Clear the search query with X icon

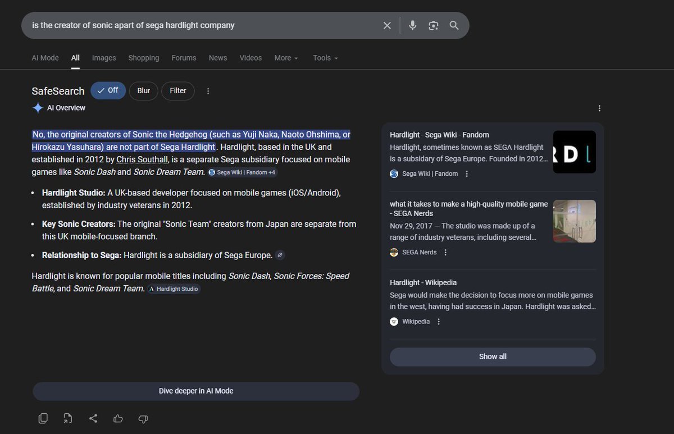tap(387, 25)
